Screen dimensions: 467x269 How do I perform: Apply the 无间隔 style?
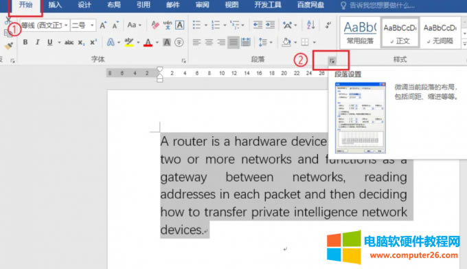pos(440,32)
